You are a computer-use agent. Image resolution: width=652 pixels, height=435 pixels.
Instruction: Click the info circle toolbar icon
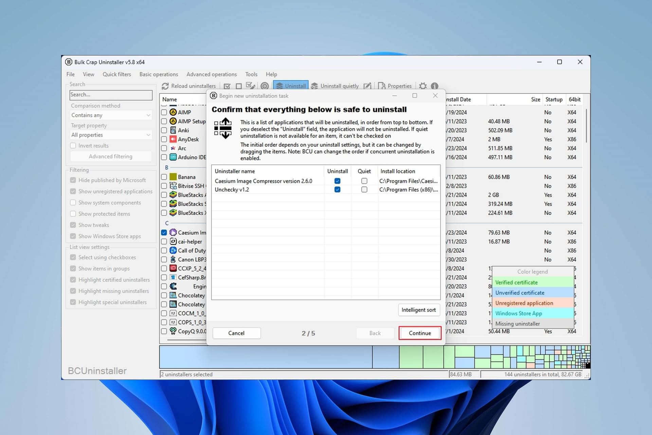tap(435, 86)
